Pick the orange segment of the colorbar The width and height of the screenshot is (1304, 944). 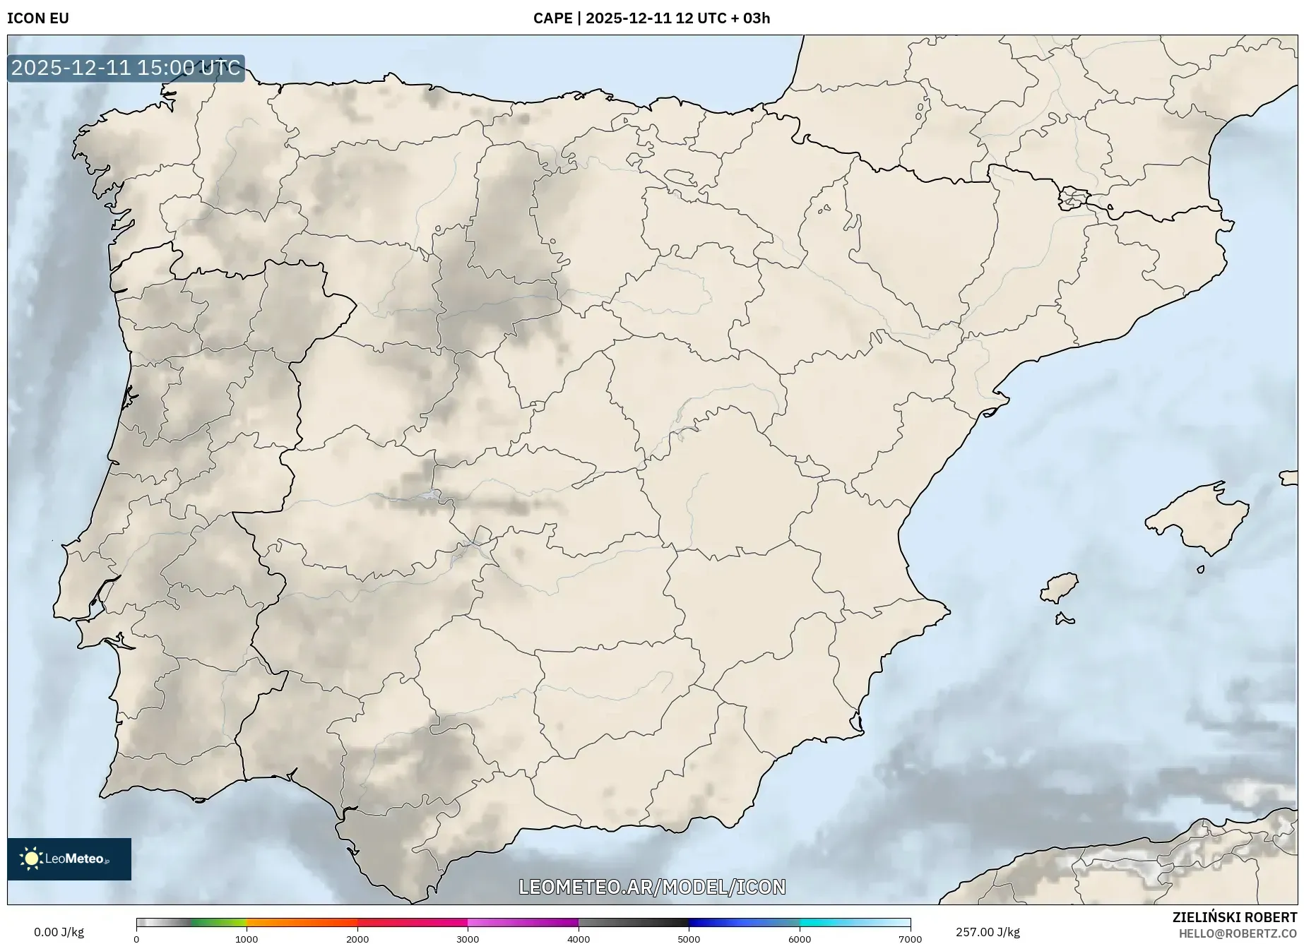point(302,922)
